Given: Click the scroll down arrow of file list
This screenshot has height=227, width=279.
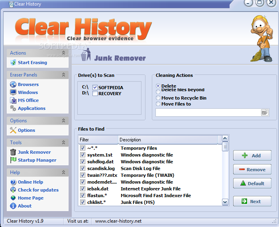Looking at the screenshot, I should [225, 202].
